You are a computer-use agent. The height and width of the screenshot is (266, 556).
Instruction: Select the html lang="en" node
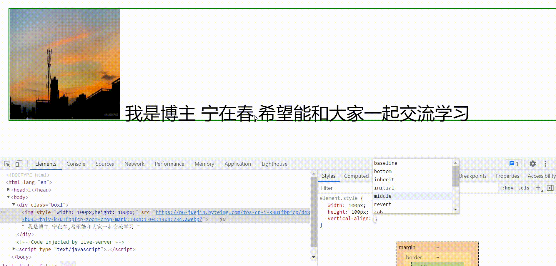[x=29, y=182]
